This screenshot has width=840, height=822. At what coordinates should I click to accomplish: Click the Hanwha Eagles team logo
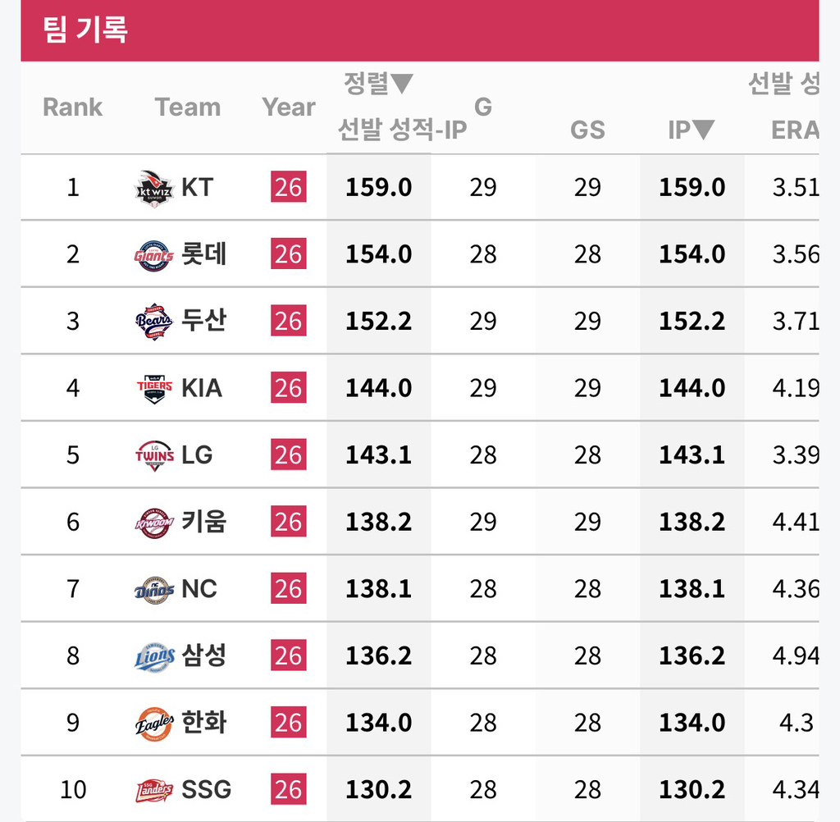click(x=154, y=724)
